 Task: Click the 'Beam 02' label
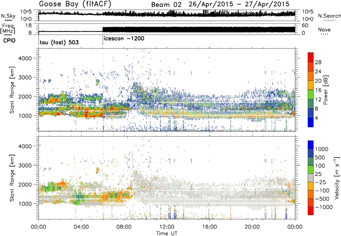point(166,4)
